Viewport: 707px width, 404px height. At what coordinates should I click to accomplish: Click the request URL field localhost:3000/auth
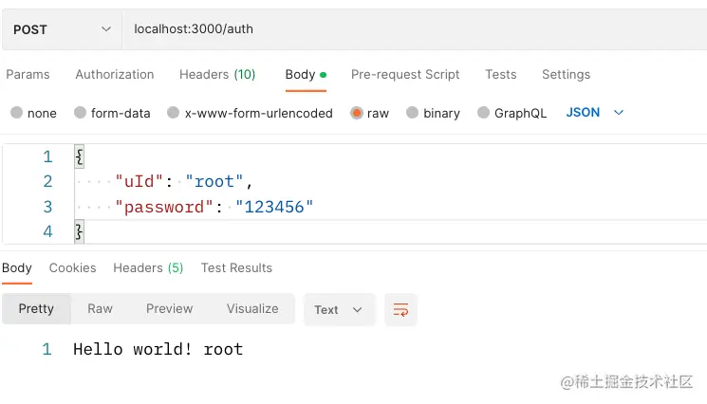[x=415, y=29]
